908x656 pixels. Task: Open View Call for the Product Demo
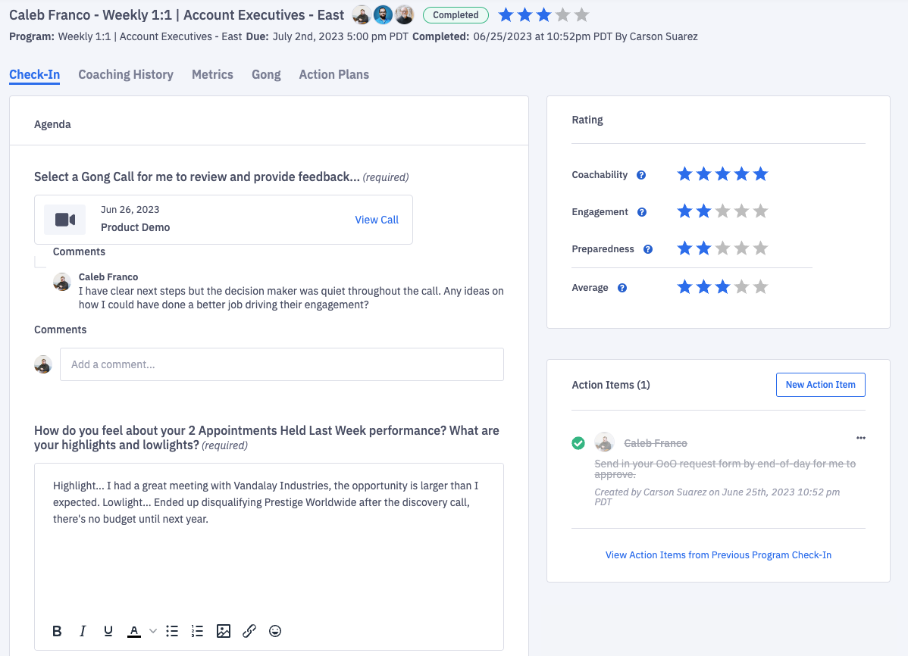coord(376,220)
